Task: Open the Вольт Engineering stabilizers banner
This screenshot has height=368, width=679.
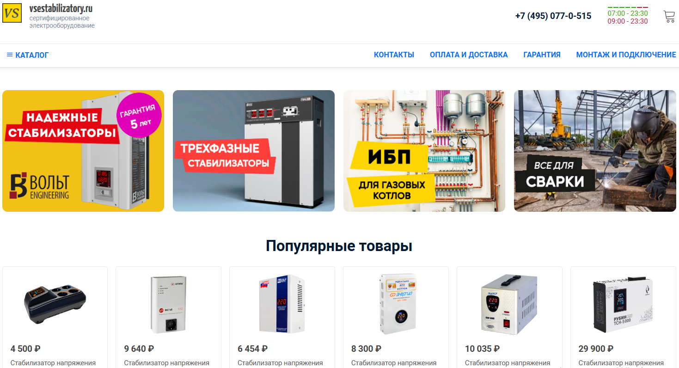Action: pos(83,151)
